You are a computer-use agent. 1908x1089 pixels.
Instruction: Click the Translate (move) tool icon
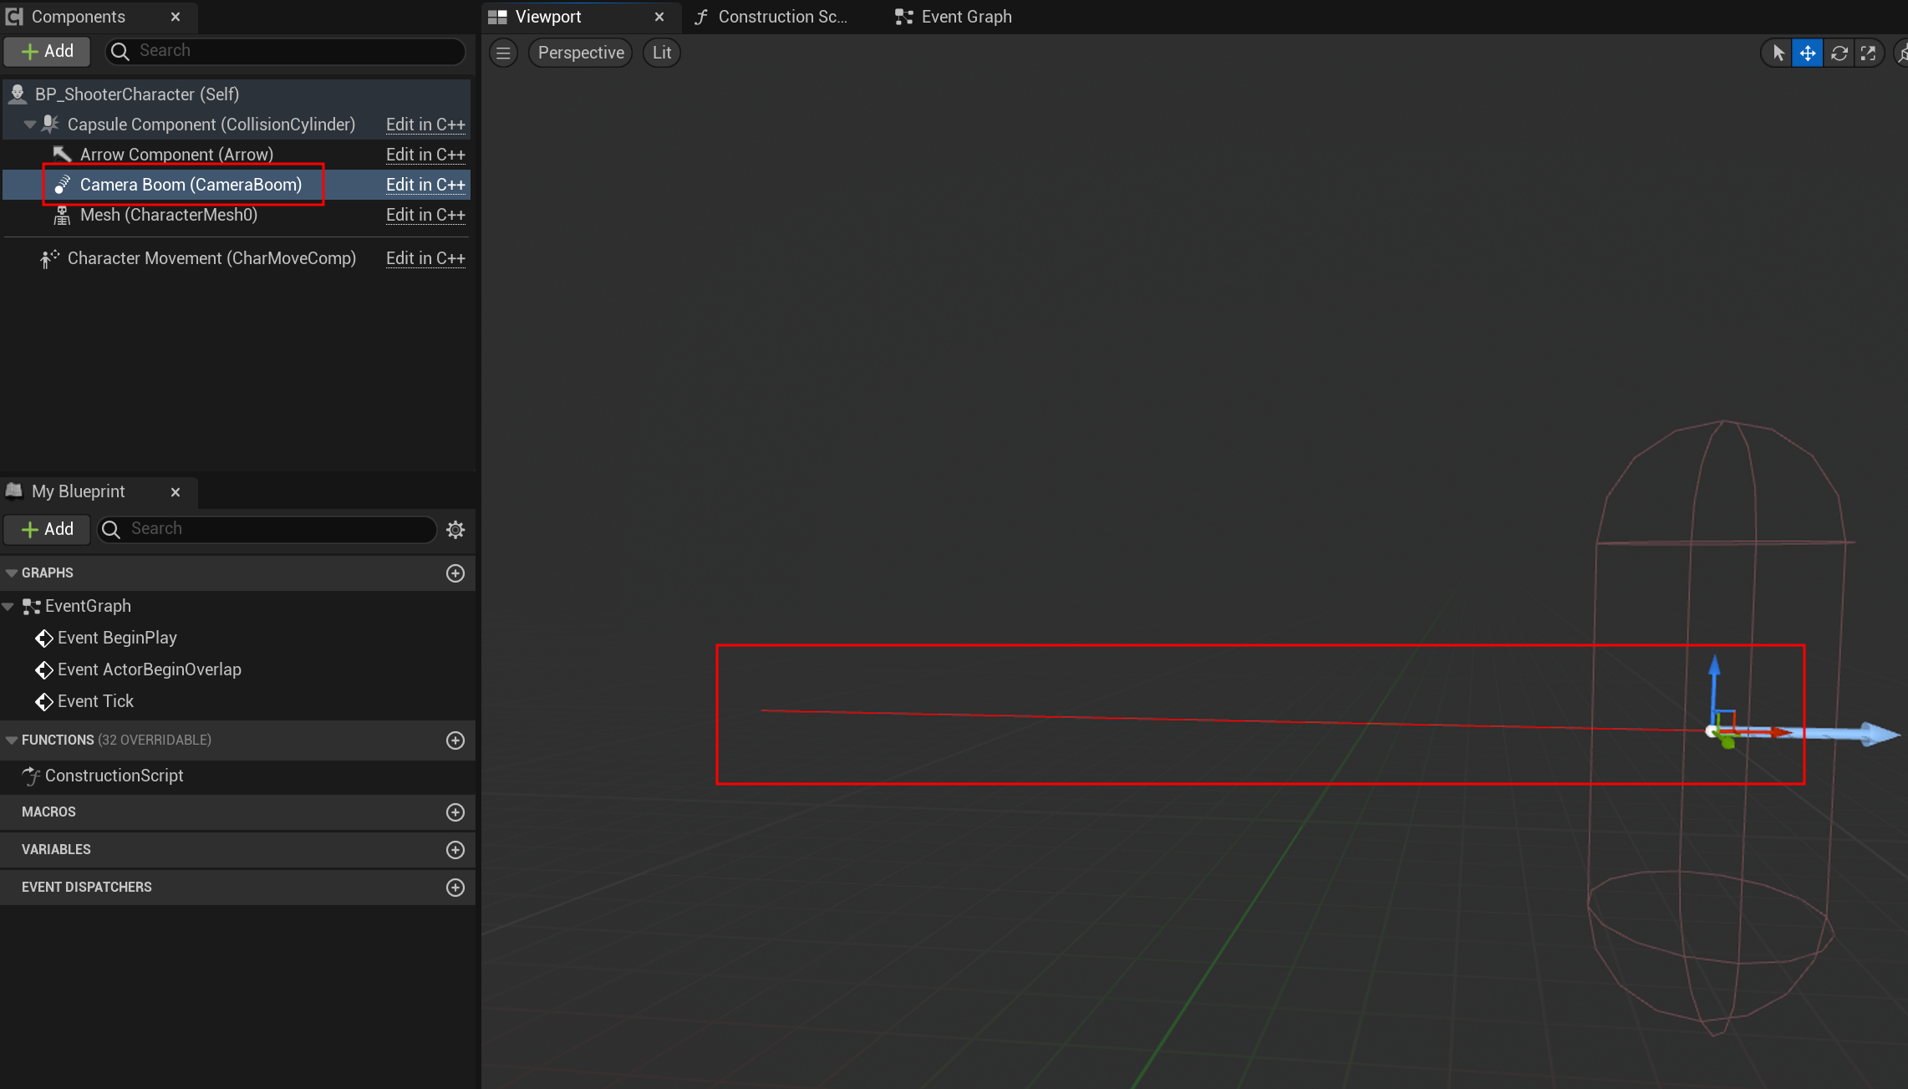coord(1808,53)
